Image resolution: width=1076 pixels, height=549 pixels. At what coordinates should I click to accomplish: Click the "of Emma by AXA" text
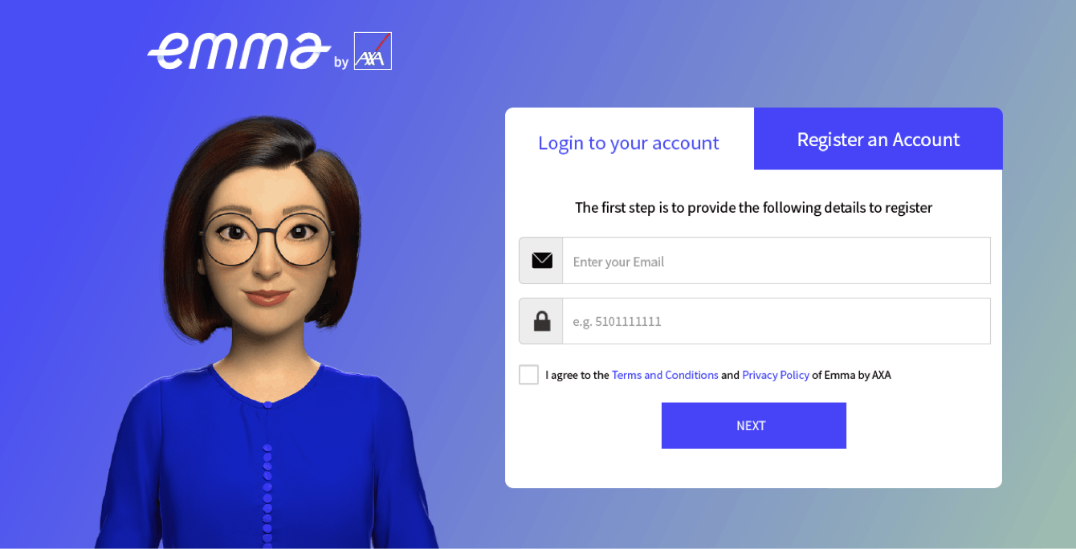[851, 375]
